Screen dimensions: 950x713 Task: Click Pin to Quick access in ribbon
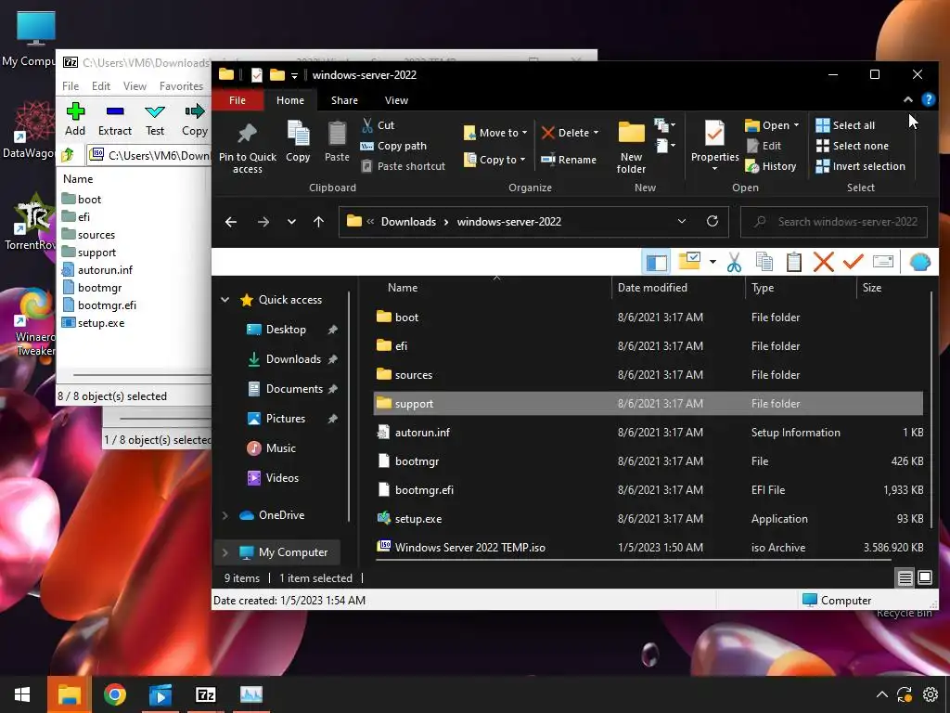click(x=247, y=148)
